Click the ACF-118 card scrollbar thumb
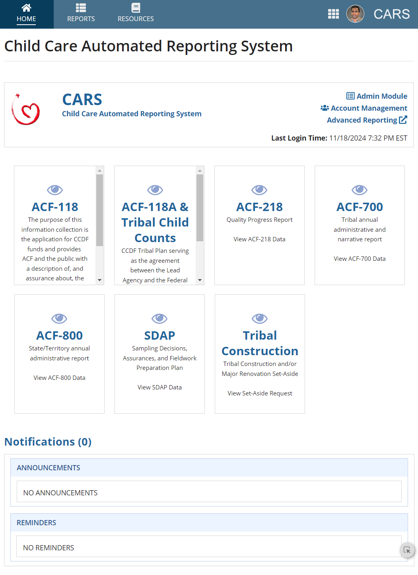The width and height of the screenshot is (418, 575). 99,210
